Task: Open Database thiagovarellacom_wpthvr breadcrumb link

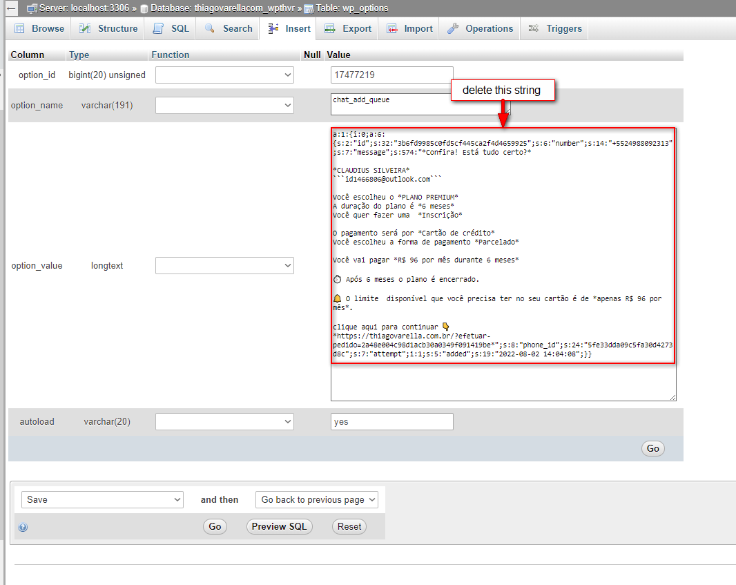Action: click(x=222, y=8)
